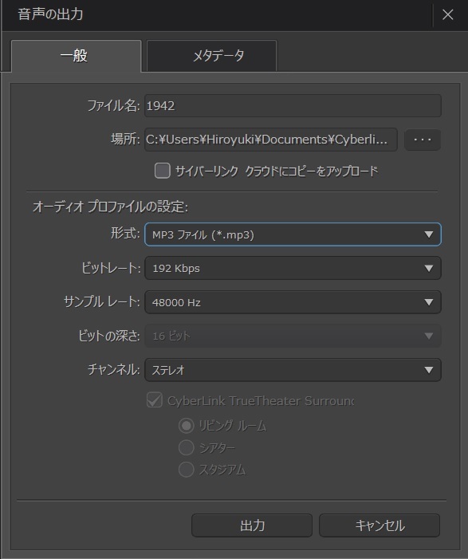
Task: Click the browse location ellipsis button
Action: pos(423,140)
